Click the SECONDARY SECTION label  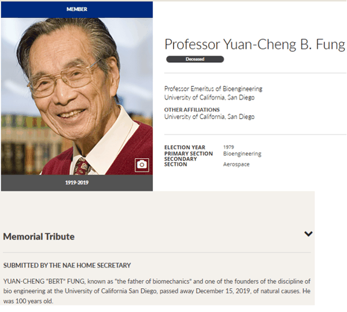tap(180, 162)
